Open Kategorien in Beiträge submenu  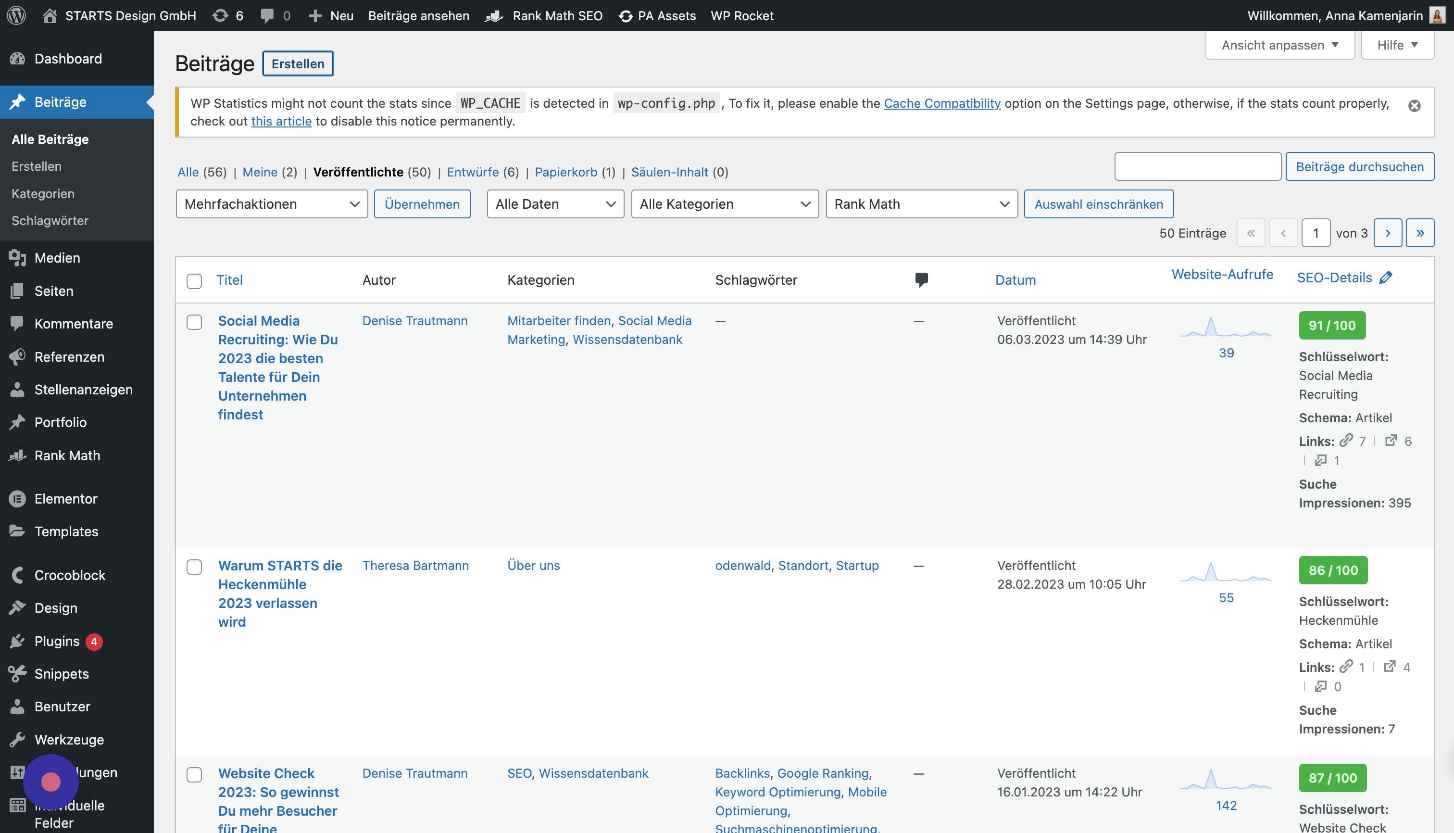pos(43,193)
